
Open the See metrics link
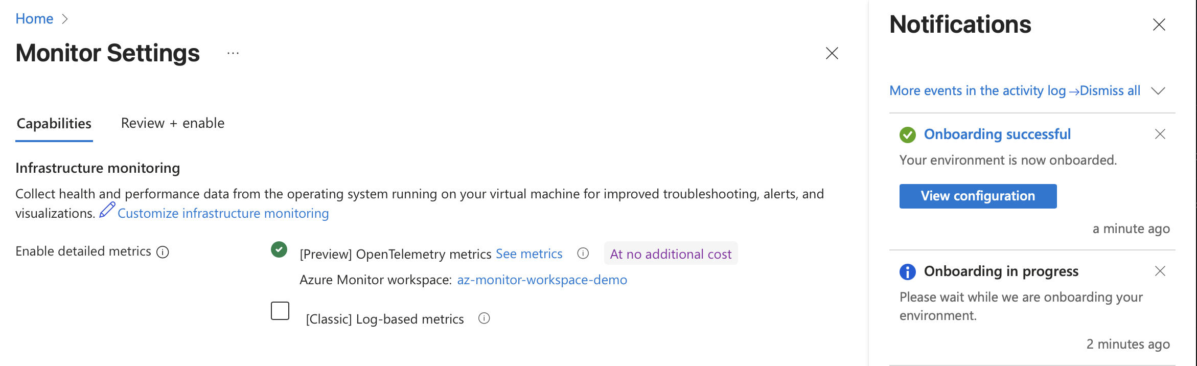pos(529,254)
